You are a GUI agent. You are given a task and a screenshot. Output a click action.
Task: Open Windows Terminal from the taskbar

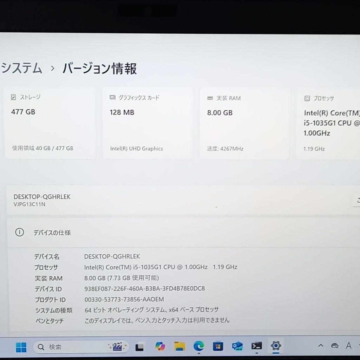pos(257,347)
